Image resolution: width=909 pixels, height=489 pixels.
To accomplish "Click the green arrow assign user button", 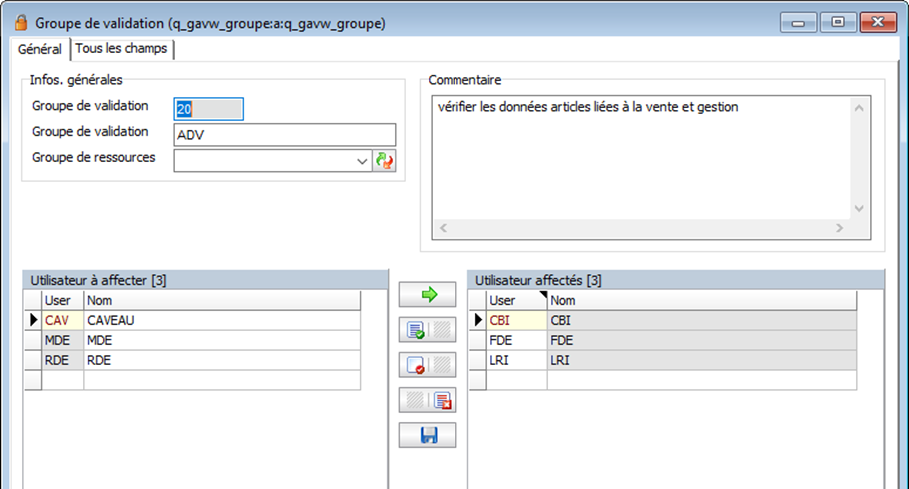I will pos(428,295).
